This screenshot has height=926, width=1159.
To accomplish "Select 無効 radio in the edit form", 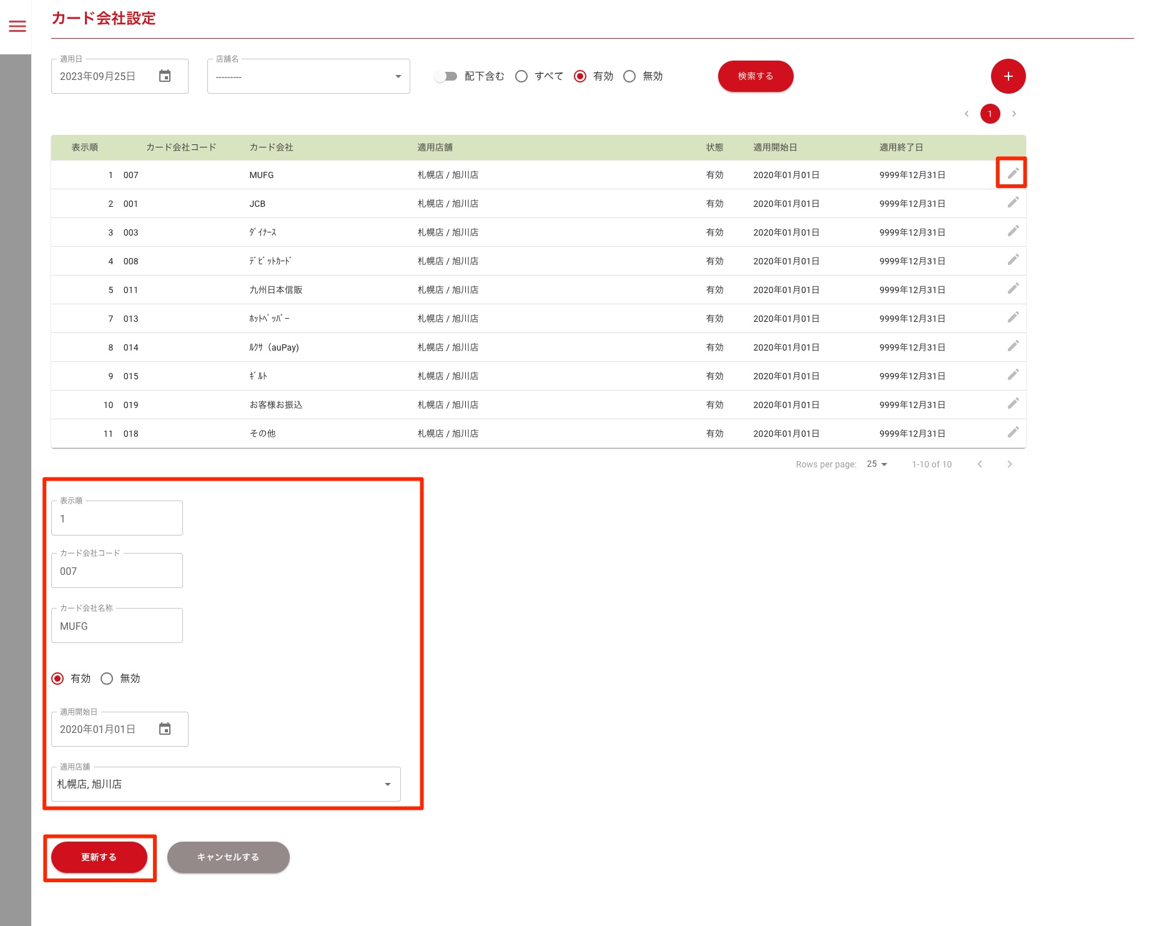I will point(107,679).
